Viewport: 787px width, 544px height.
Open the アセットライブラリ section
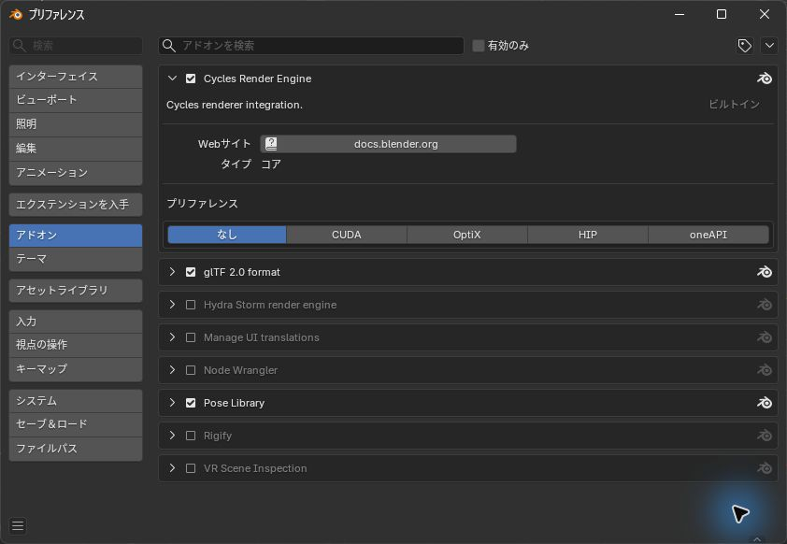(76, 291)
